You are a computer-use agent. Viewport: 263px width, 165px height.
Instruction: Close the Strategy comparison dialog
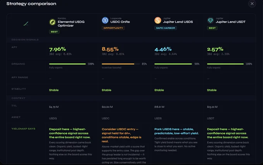click(x=252, y=3)
